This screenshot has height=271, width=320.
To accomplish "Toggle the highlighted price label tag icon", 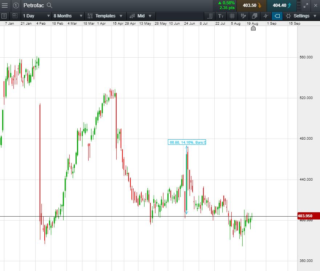I will pyautogui.click(x=277, y=16).
